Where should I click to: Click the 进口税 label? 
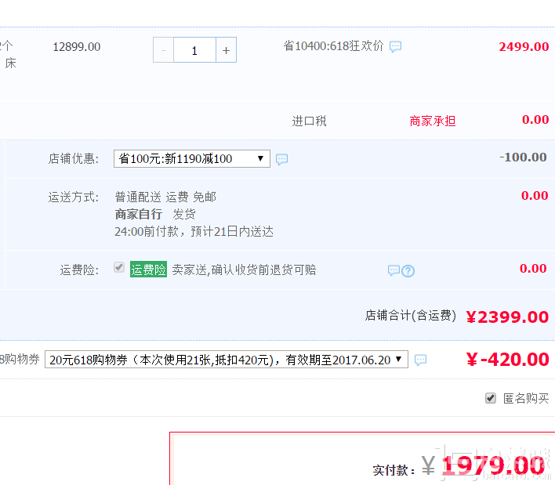click(309, 121)
